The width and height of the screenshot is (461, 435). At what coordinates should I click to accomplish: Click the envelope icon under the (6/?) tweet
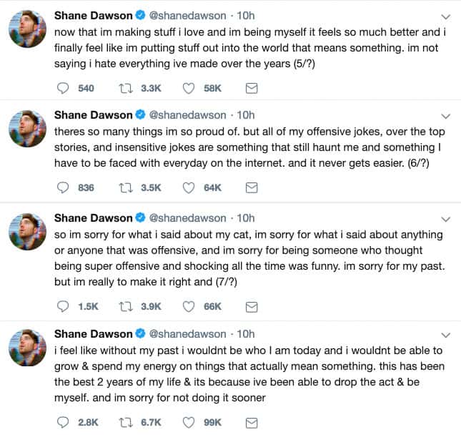point(251,187)
